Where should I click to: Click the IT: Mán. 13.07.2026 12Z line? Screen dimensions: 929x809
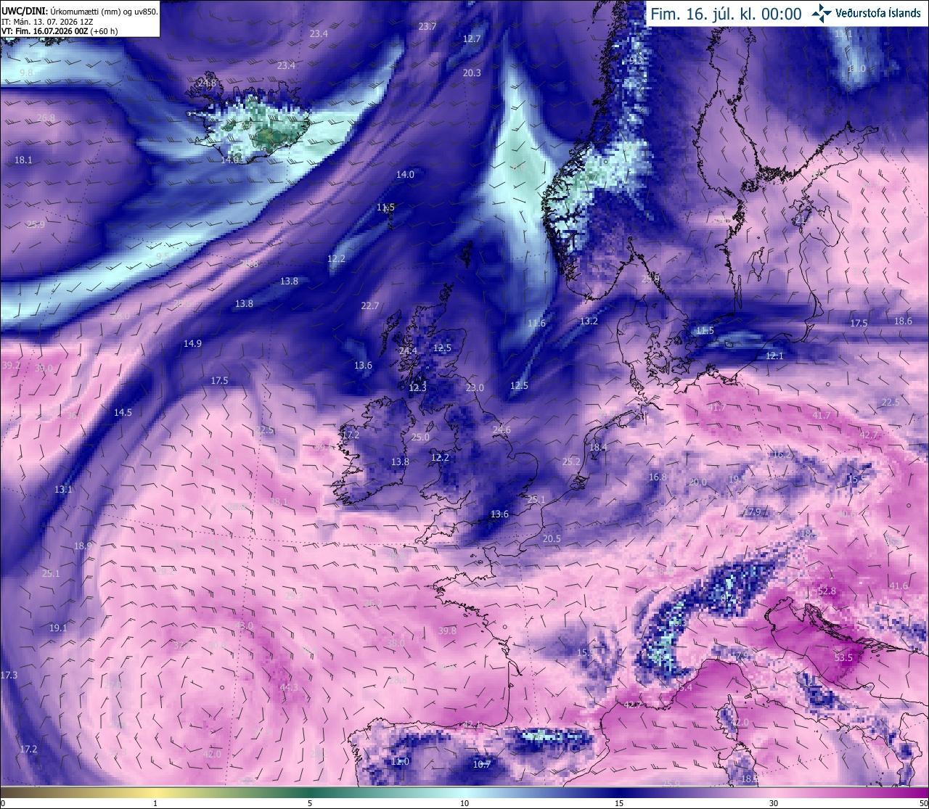47,22
